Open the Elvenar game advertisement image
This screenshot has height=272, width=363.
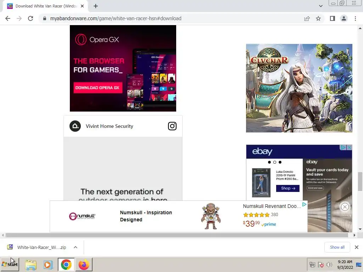(299, 88)
